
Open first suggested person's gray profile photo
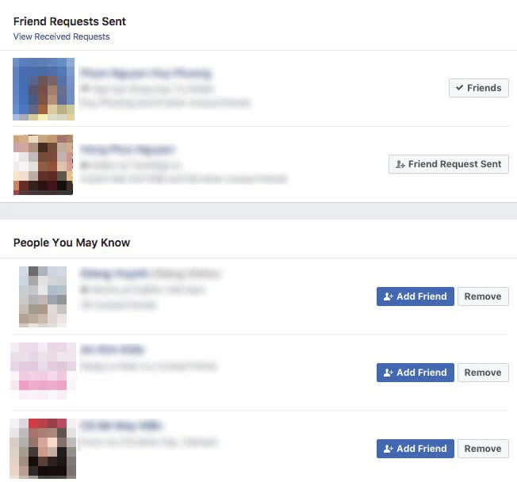point(43,296)
